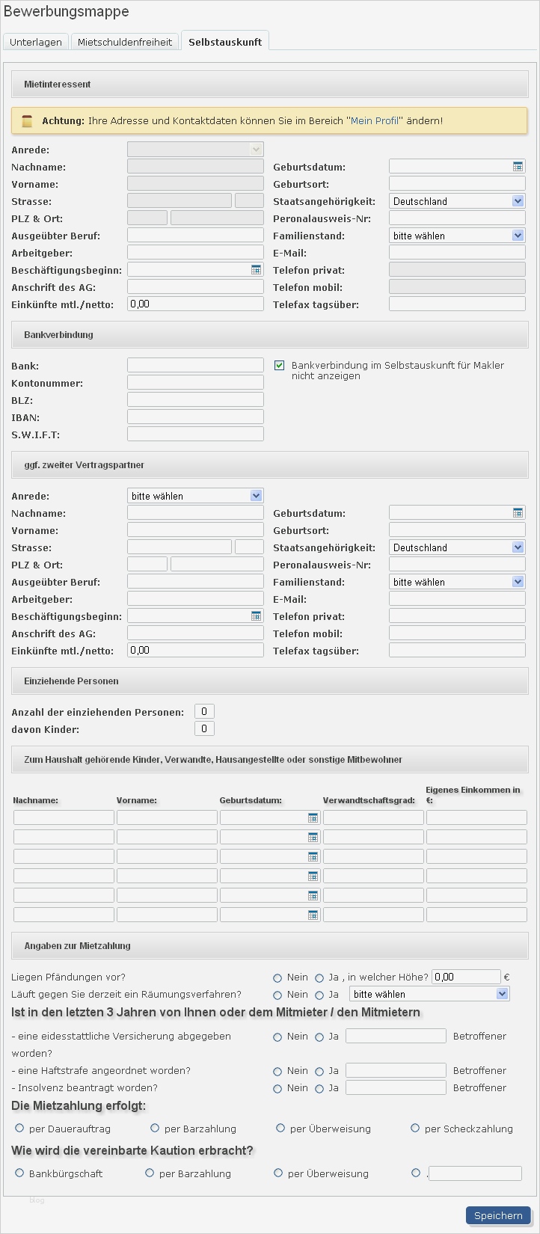Open the first row Geburtsdatum calendar in Mitbewohner table
The height and width of the screenshot is (1234, 540).
[313, 817]
